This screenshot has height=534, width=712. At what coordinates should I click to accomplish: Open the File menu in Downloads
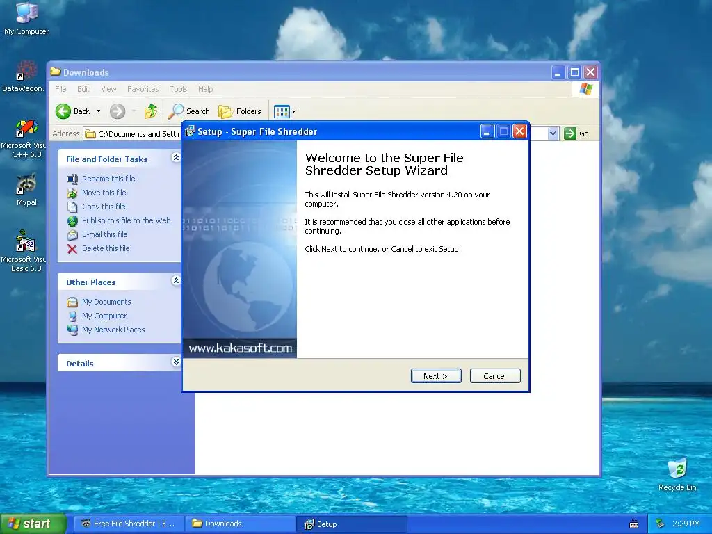(x=60, y=89)
